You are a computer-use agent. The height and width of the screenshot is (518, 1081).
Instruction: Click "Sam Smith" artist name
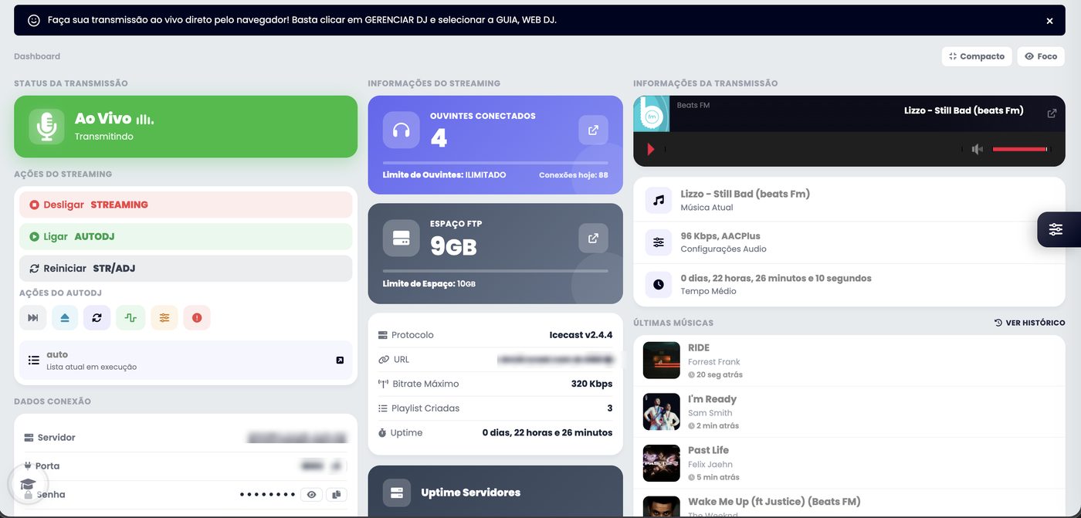(710, 413)
